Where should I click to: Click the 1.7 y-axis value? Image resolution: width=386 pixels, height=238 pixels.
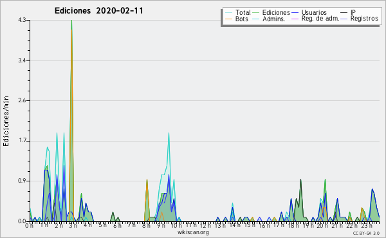22,141
